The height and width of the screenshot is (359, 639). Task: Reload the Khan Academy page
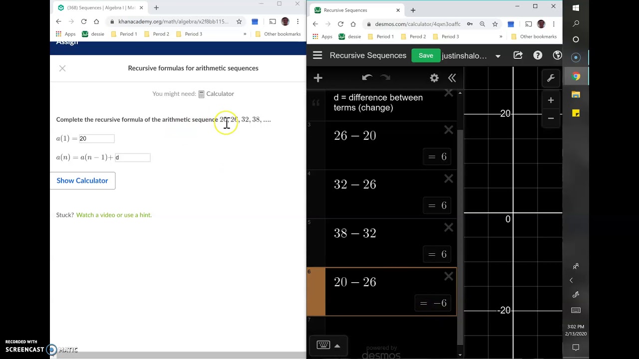pos(84,21)
